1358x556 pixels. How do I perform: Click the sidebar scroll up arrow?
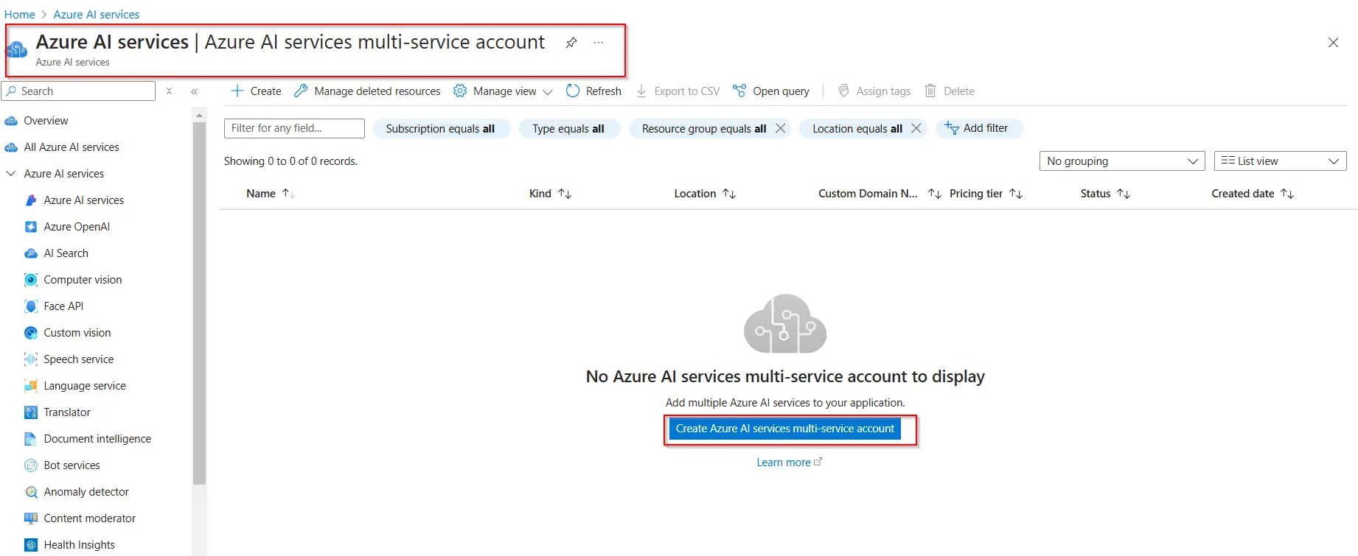pyautogui.click(x=199, y=116)
